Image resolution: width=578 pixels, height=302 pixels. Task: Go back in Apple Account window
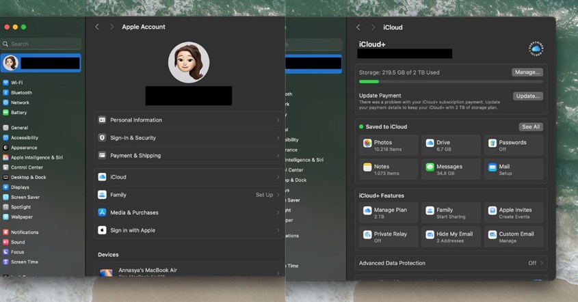(x=97, y=27)
